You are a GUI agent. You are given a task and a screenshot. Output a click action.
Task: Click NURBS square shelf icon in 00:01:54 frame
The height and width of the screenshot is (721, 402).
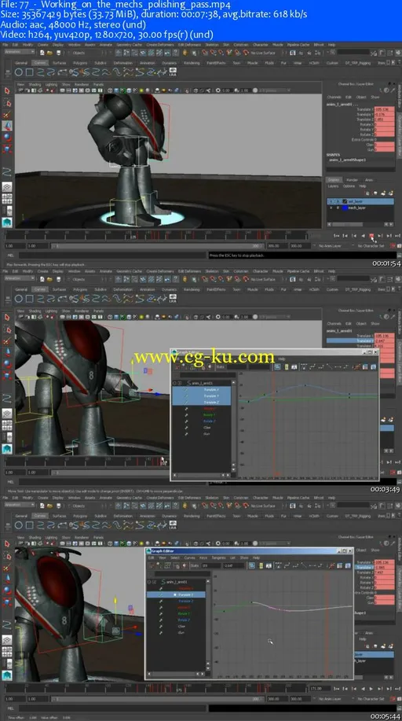[x=29, y=72]
